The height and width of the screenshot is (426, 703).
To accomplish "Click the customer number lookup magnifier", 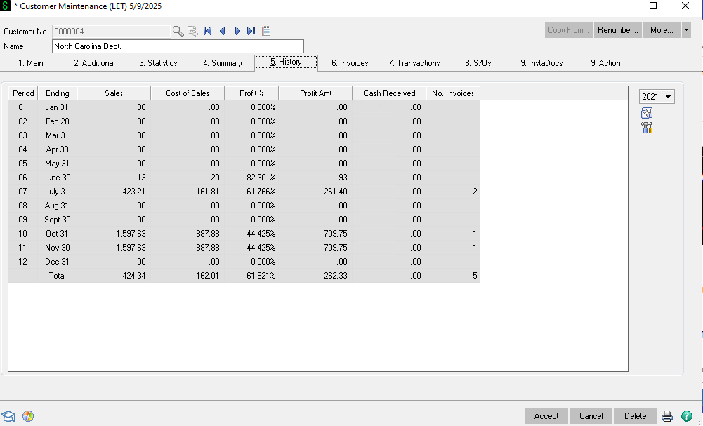I will pos(178,31).
